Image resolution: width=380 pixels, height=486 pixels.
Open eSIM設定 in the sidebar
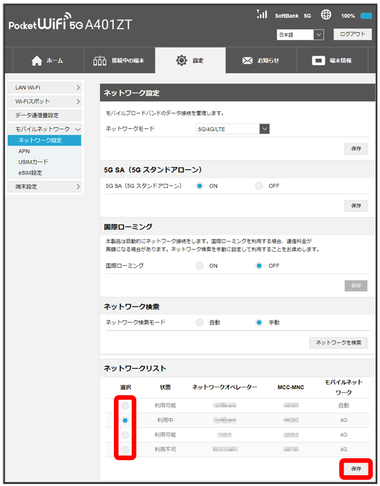[x=30, y=173]
